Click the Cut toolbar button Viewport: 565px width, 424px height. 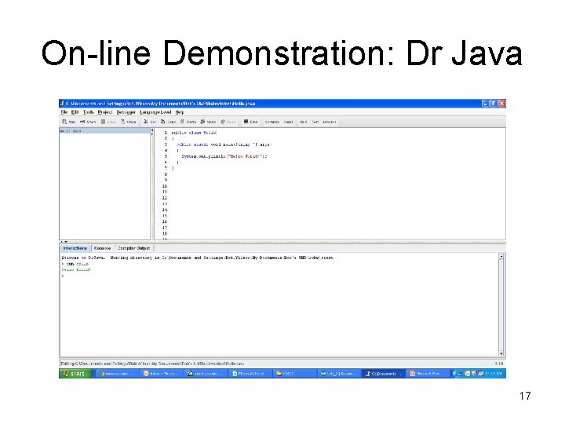150,122
